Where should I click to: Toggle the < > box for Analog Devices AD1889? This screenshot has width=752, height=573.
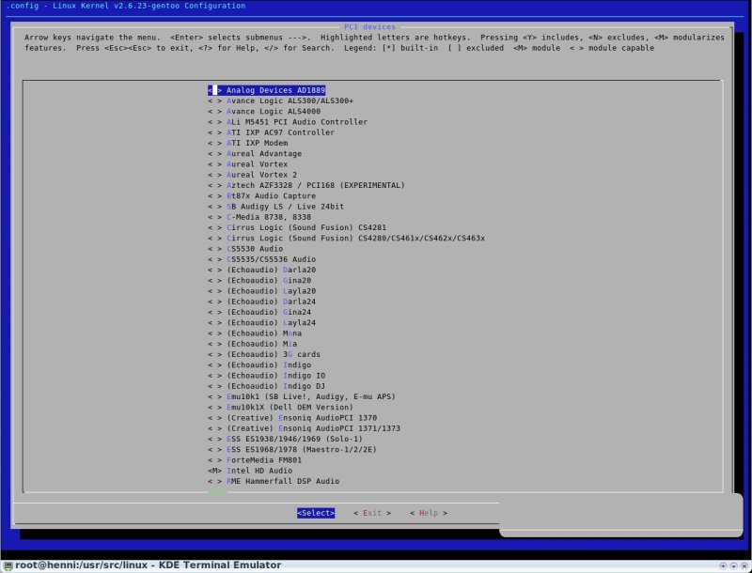[x=215, y=90]
